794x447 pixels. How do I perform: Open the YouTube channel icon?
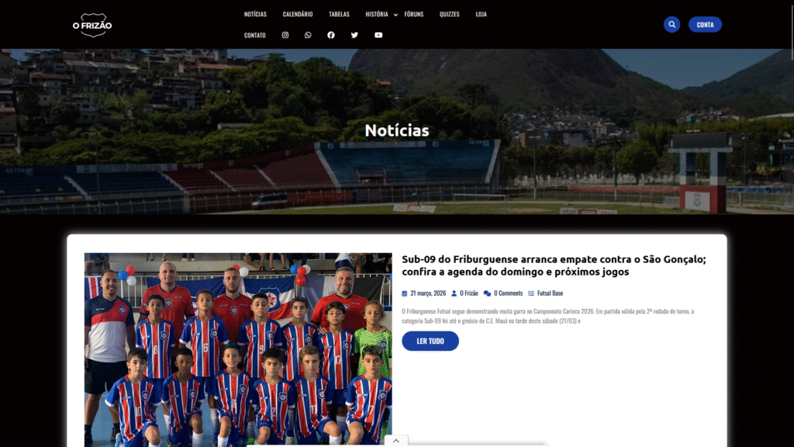point(378,35)
